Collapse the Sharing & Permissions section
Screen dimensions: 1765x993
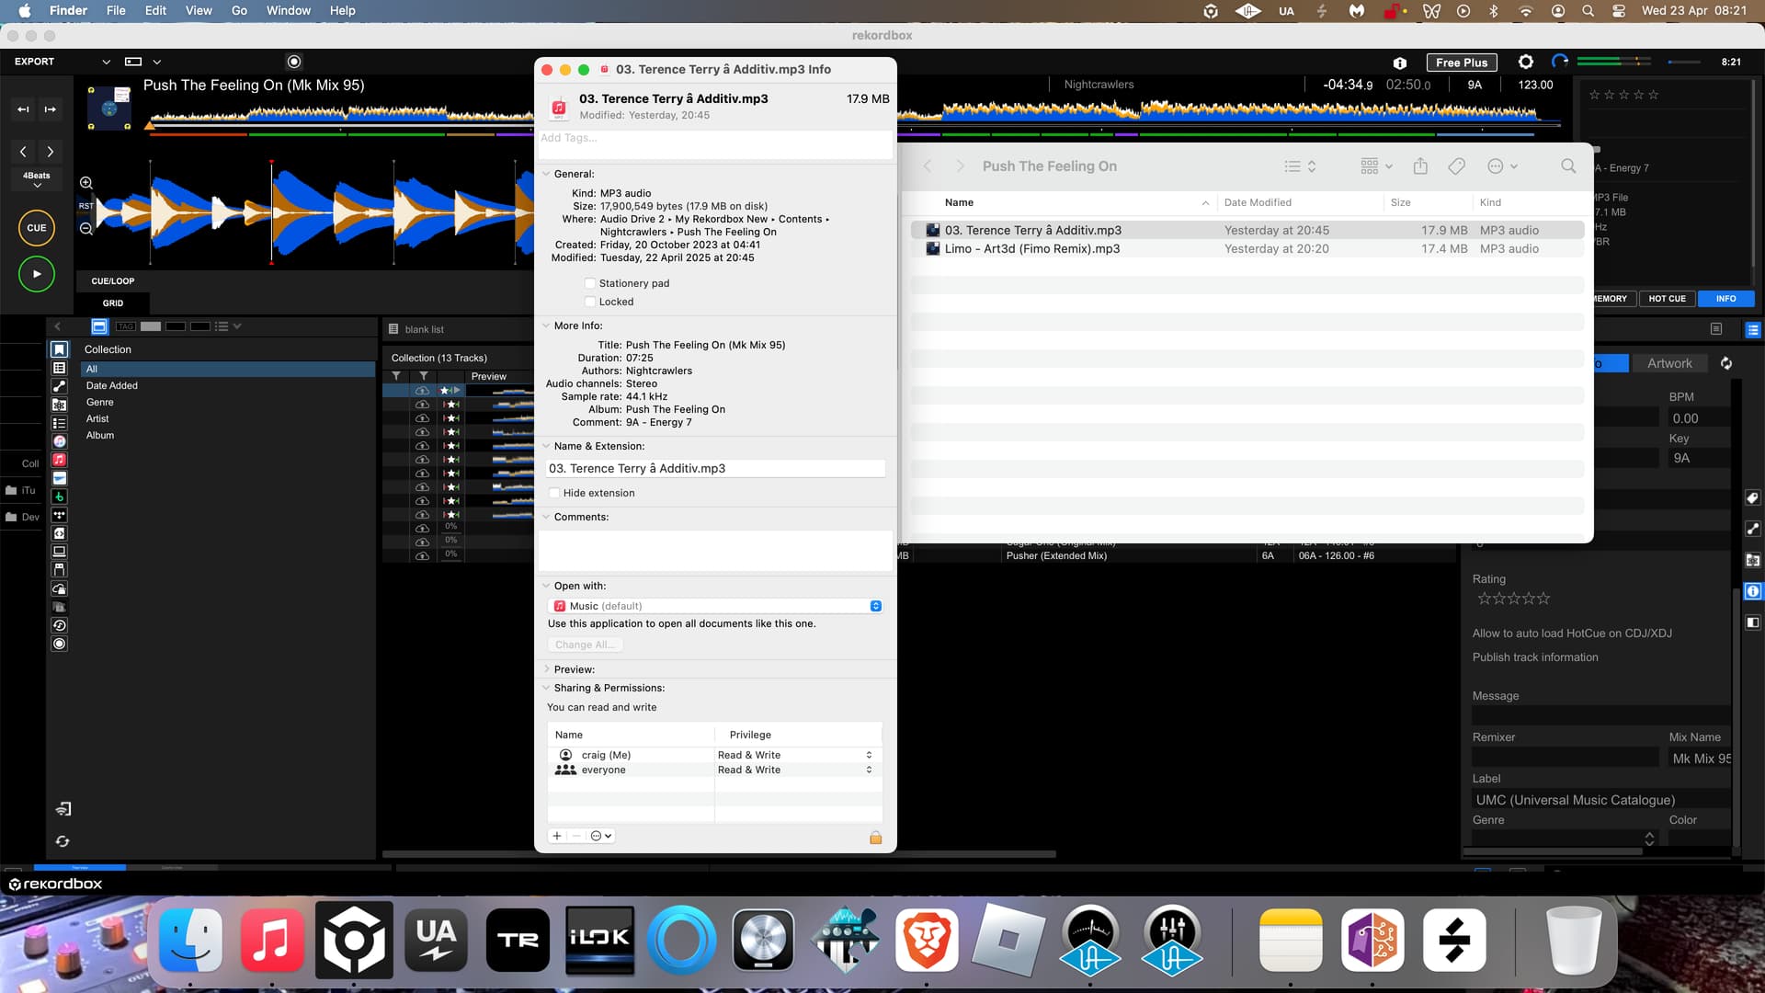[546, 688]
